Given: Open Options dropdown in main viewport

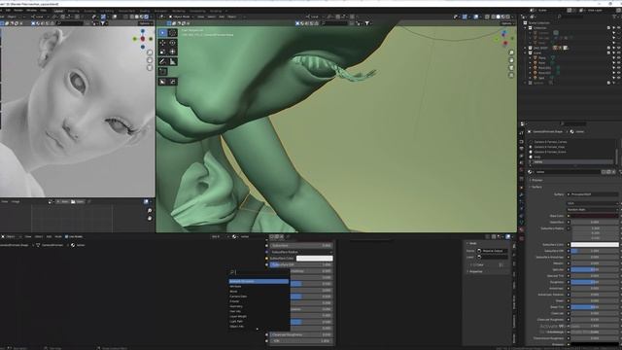Looking at the screenshot, I should (507, 23).
